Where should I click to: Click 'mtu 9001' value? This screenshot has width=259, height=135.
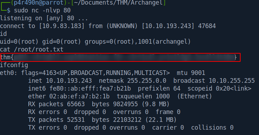pos(191,73)
